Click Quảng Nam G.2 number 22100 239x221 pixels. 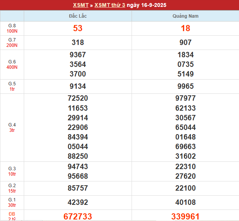pyautogui.click(x=186, y=188)
